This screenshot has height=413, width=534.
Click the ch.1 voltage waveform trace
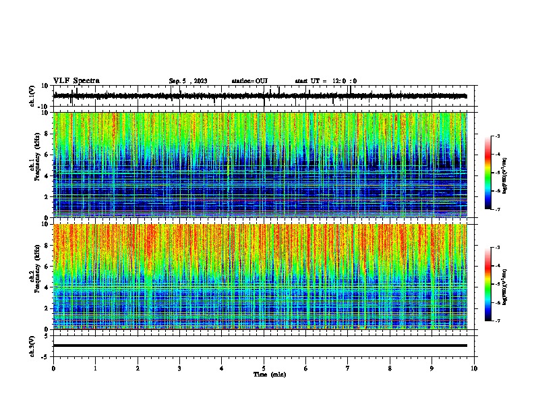click(x=260, y=96)
